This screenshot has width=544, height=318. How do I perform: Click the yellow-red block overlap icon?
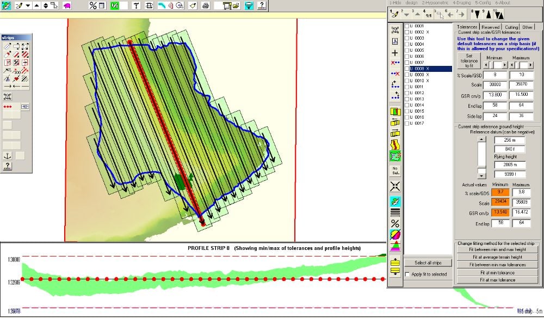coord(395,112)
